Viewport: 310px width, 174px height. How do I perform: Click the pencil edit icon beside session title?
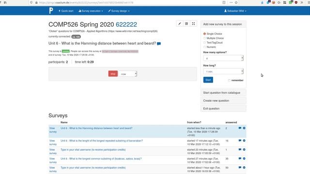pyautogui.click(x=180, y=24)
